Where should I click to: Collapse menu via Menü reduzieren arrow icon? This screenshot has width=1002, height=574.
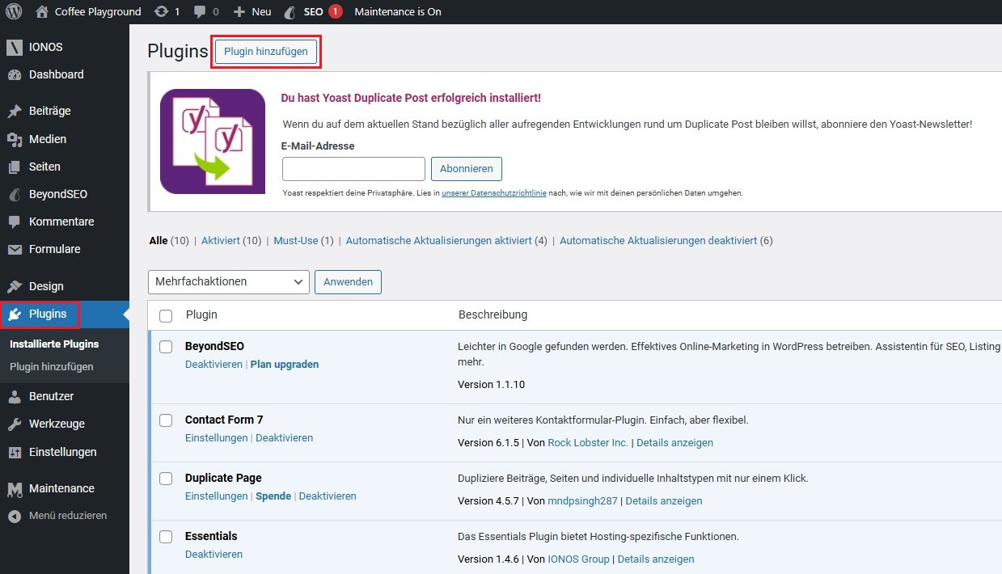(14, 515)
